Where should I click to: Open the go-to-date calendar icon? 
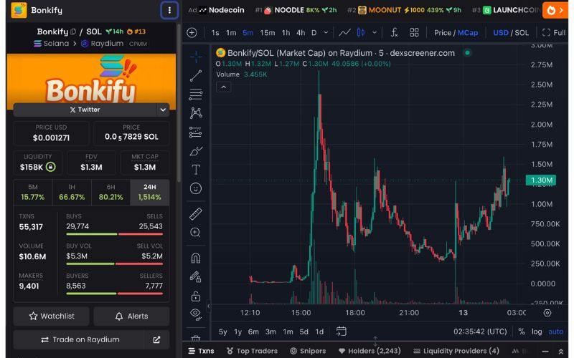click(342, 332)
